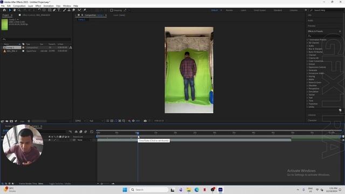Toggle mask and shape path visibility
This screenshot has height=194, width=345.
pyautogui.click(x=116, y=121)
